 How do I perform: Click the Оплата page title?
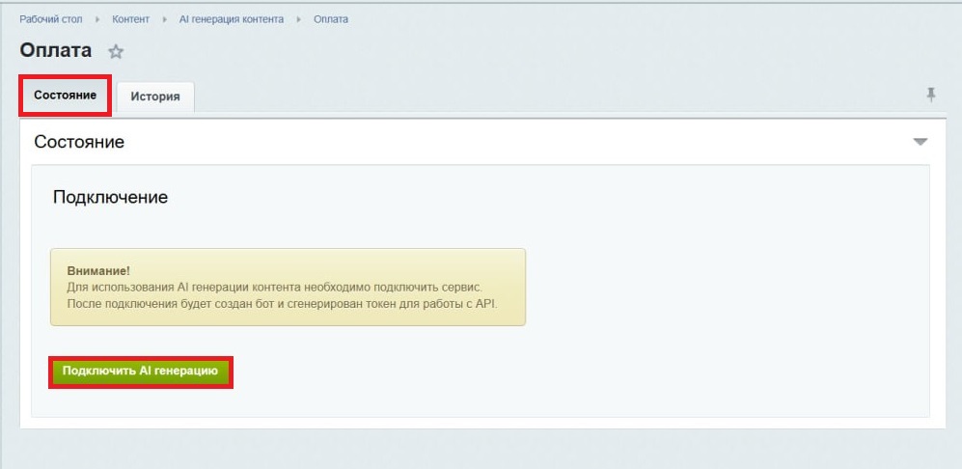[x=56, y=51]
